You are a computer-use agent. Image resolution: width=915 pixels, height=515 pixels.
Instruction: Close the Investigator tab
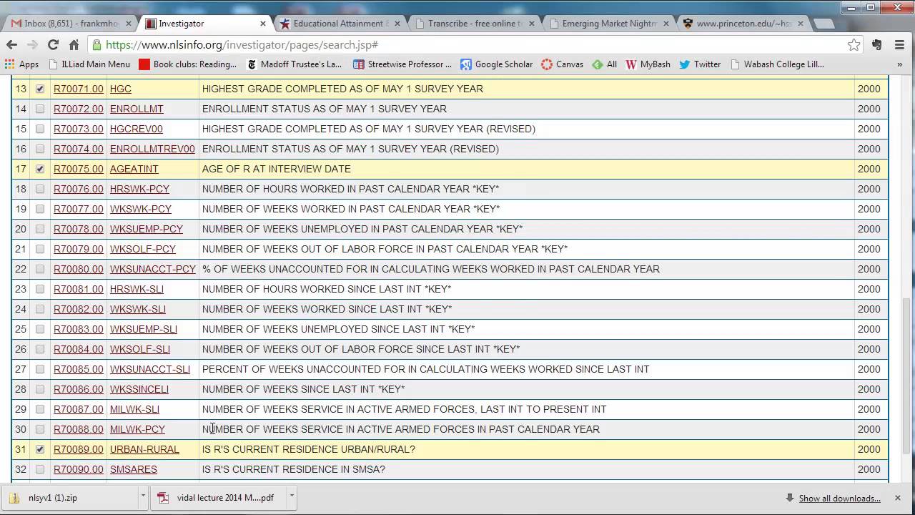click(263, 24)
